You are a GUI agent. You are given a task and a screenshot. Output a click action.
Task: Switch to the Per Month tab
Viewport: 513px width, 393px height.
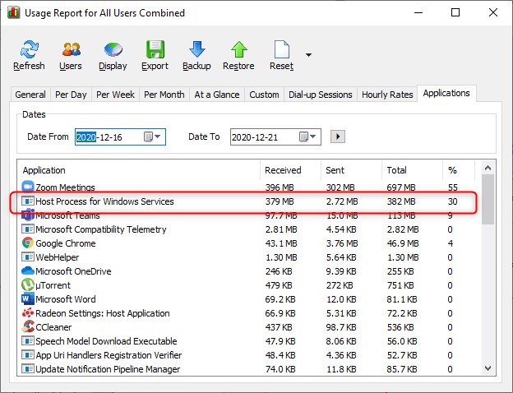tap(164, 95)
